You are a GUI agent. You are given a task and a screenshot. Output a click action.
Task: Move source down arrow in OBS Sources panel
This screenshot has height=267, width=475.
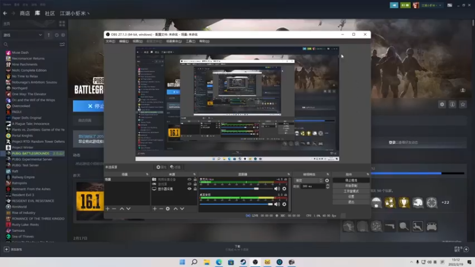click(182, 209)
